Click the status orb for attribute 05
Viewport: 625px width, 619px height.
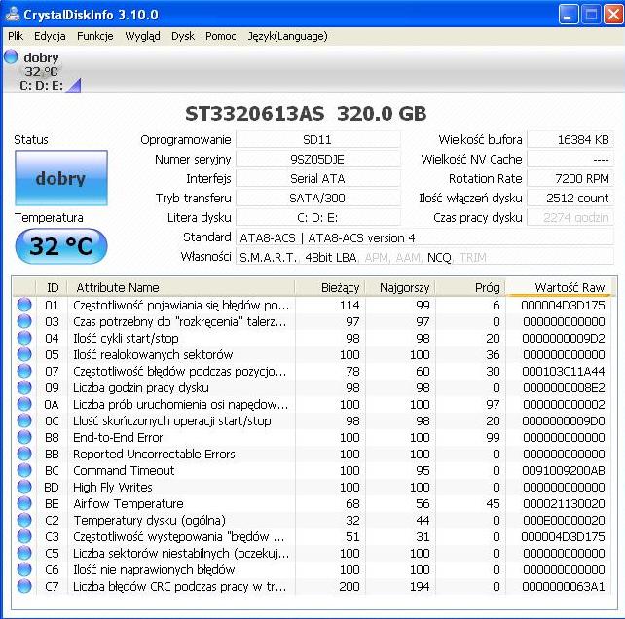coord(24,354)
